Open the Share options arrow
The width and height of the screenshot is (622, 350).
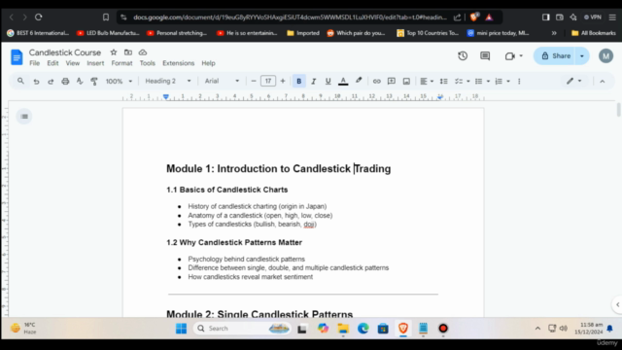(x=582, y=56)
